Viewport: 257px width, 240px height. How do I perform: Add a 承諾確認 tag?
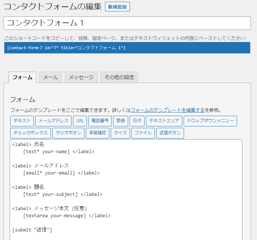tap(98, 133)
